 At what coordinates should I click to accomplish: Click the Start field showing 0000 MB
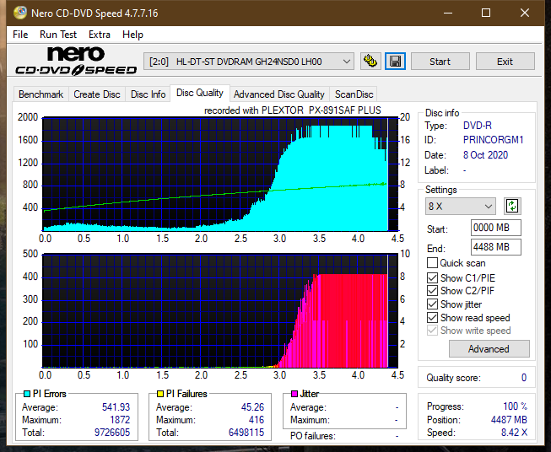[495, 228]
